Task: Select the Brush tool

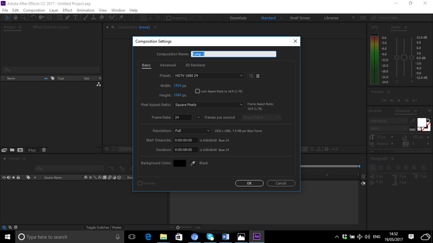Action: (86, 17)
